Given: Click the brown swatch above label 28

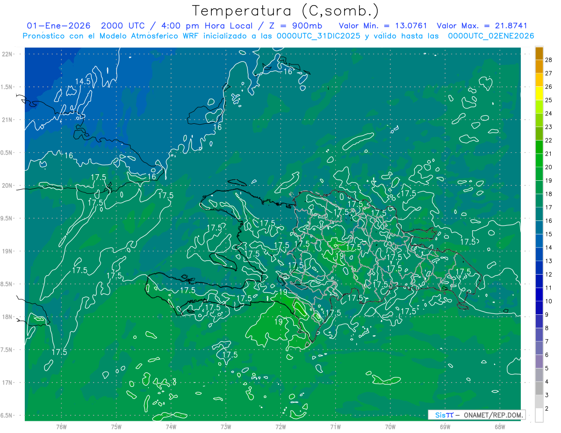Looking at the screenshot, I should pyautogui.click(x=539, y=53).
